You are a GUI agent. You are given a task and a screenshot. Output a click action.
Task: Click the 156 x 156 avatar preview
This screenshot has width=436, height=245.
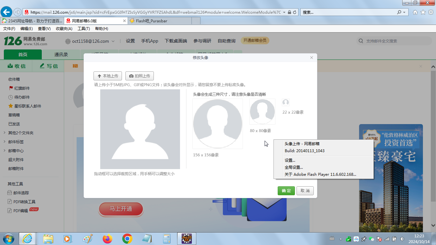click(218, 124)
